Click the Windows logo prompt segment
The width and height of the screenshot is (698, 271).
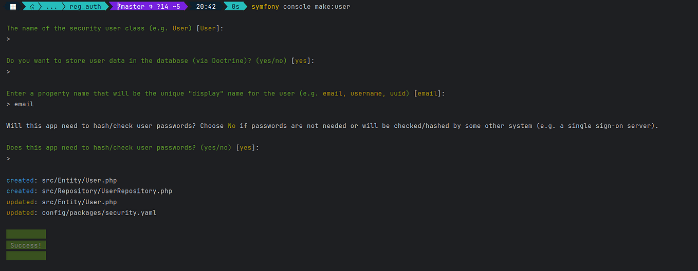coord(13,7)
